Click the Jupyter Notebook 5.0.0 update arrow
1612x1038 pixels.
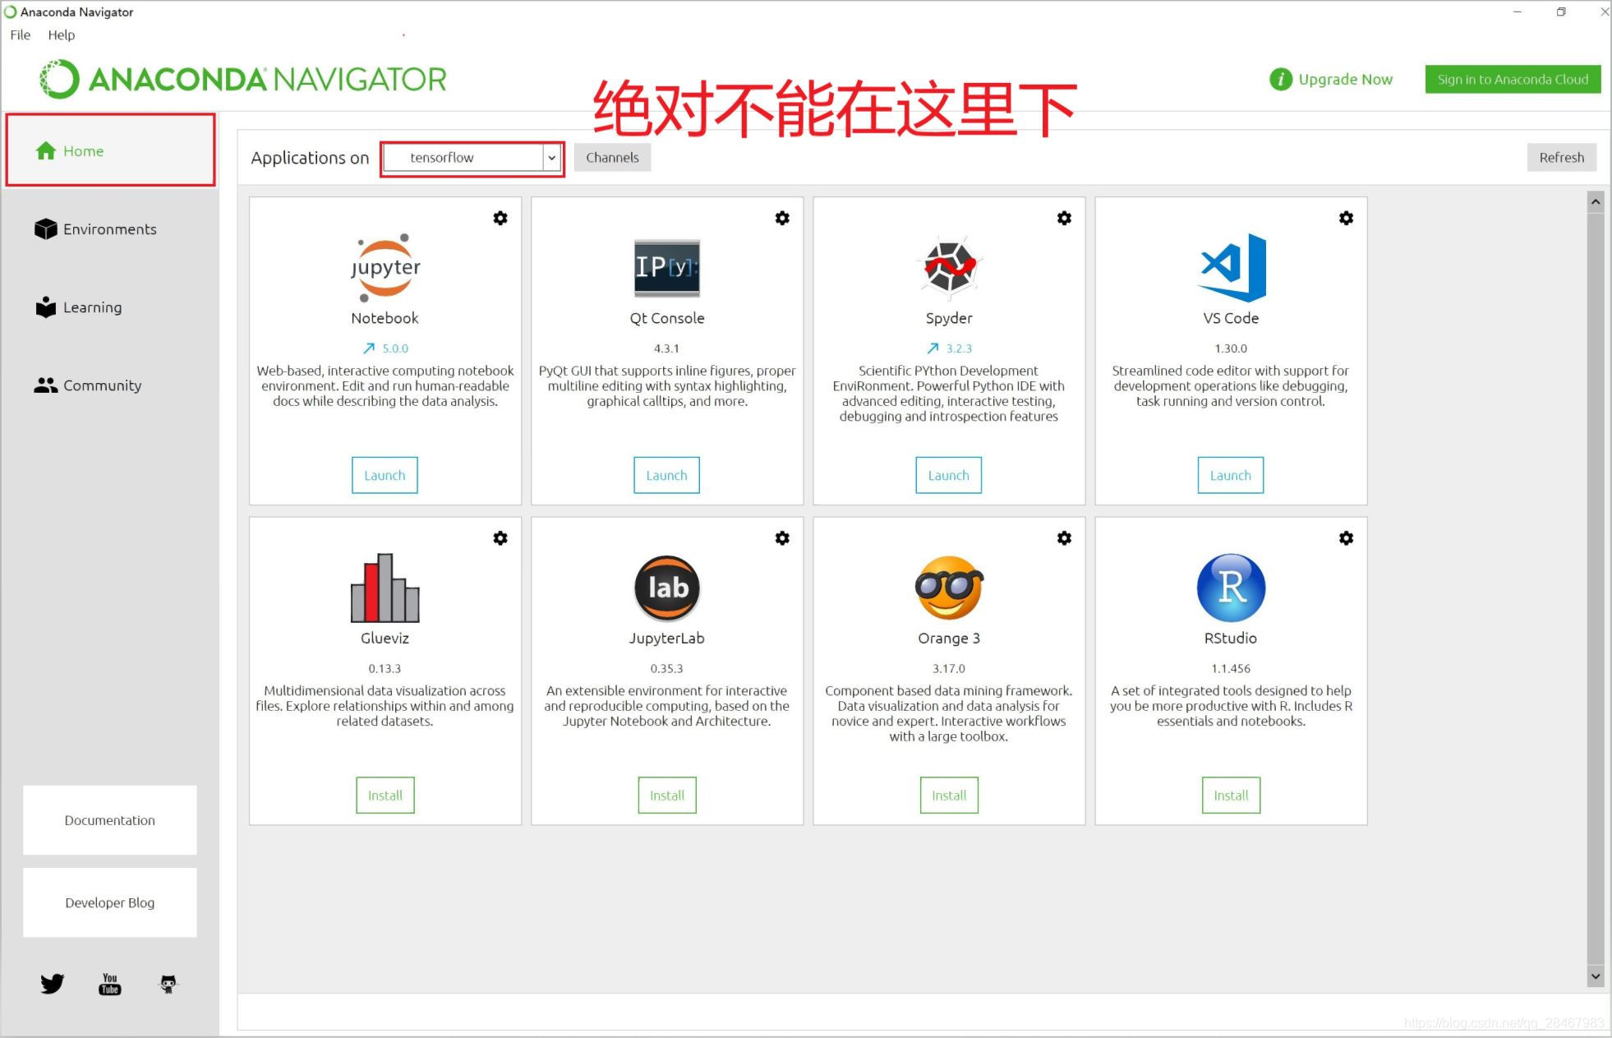(369, 348)
